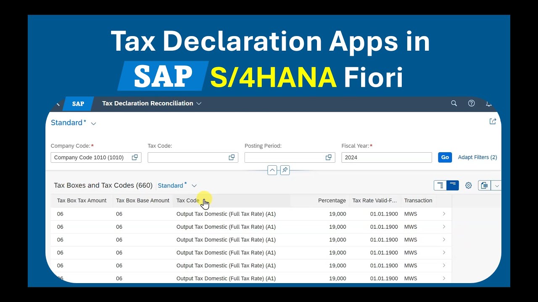Expand all table levels icon
Viewport: 538px width, 302px height.
coord(440,185)
